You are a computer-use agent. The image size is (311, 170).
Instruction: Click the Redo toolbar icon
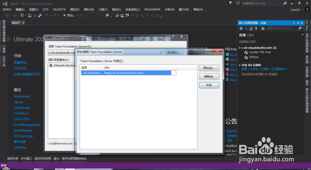[54, 15]
